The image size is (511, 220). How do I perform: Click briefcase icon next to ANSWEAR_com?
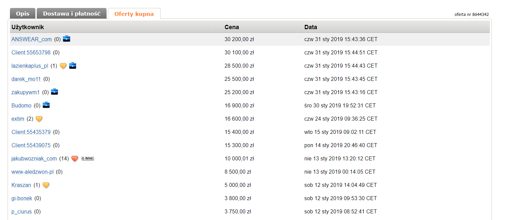pyautogui.click(x=67, y=39)
